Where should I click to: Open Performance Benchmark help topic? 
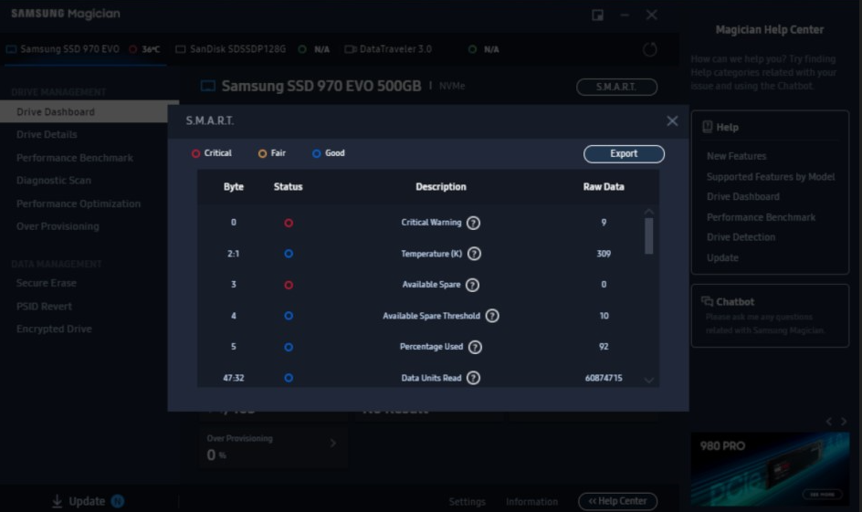tap(761, 217)
